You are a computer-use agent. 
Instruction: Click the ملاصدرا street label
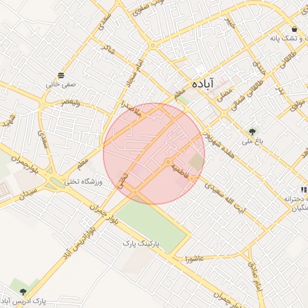pyautogui.click(x=131, y=109)
